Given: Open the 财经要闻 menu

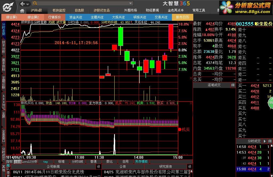Looking at the screenshot, I should [x=152, y=10].
